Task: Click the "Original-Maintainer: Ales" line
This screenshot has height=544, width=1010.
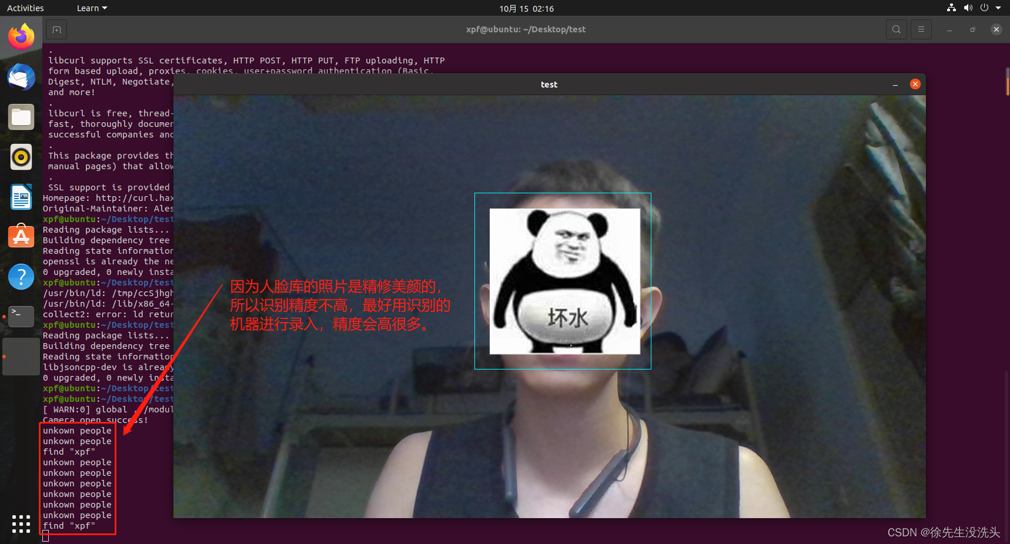Action: (x=108, y=209)
